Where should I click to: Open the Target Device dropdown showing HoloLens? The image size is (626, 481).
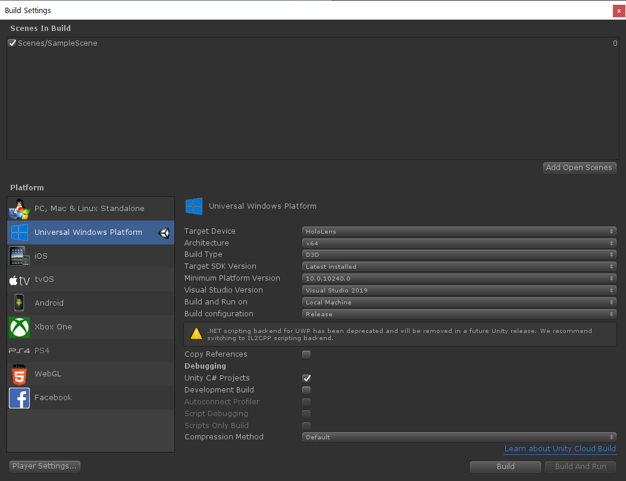459,231
